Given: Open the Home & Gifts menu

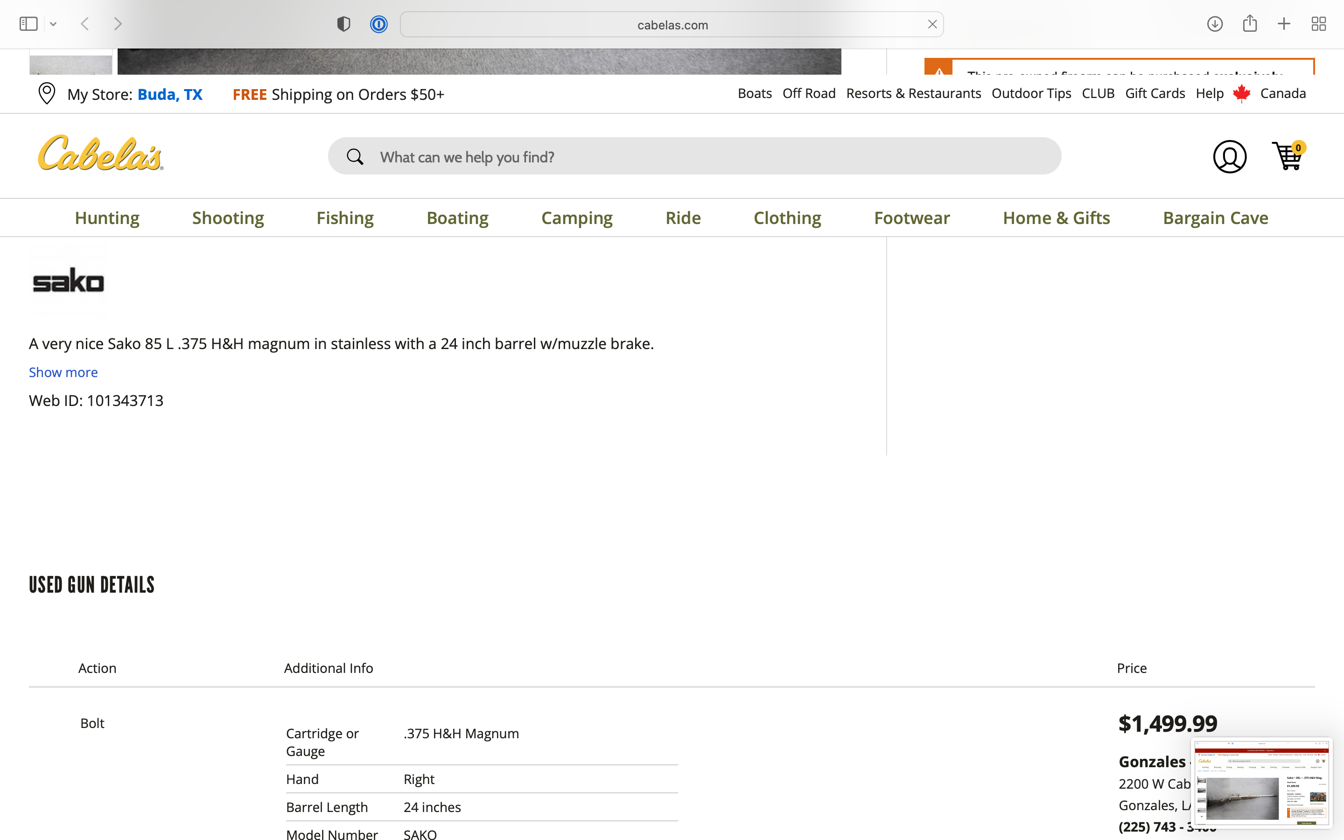Looking at the screenshot, I should (1057, 218).
